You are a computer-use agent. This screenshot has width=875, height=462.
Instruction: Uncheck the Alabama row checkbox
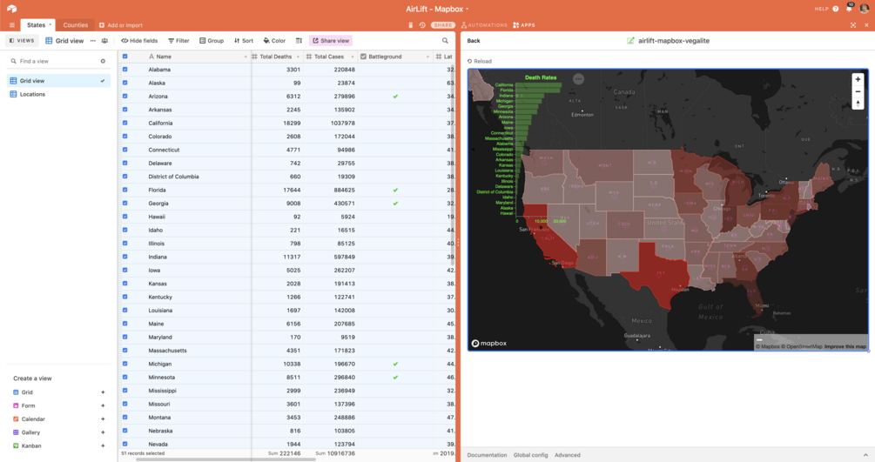(x=125, y=70)
